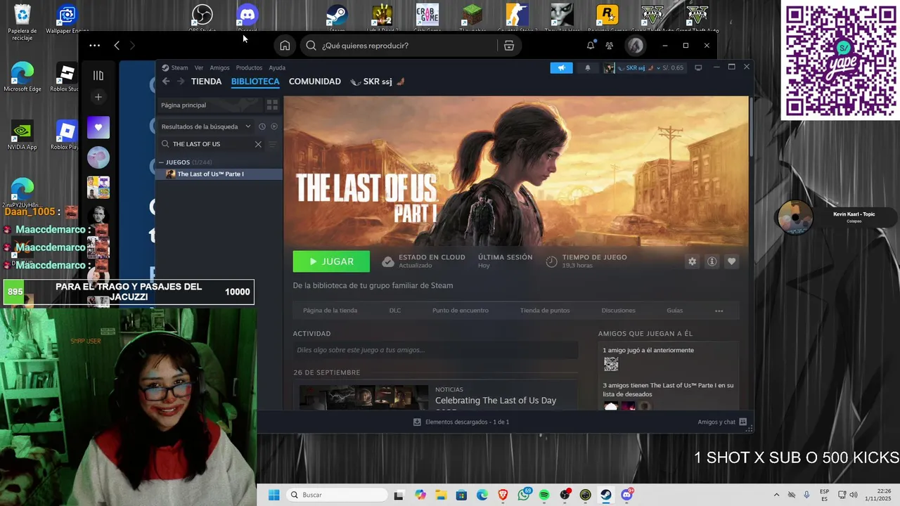Click the library search field
Image resolution: width=900 pixels, height=506 pixels.
211,144
